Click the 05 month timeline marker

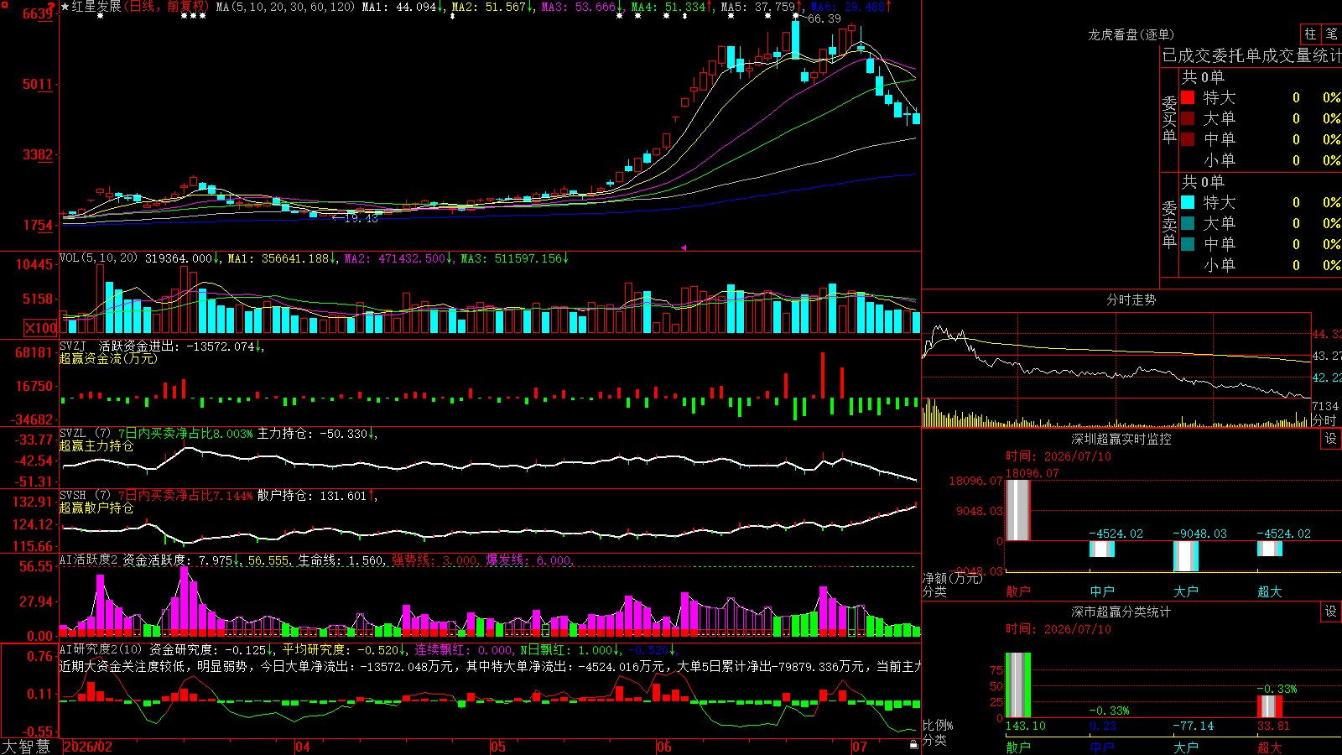click(498, 747)
